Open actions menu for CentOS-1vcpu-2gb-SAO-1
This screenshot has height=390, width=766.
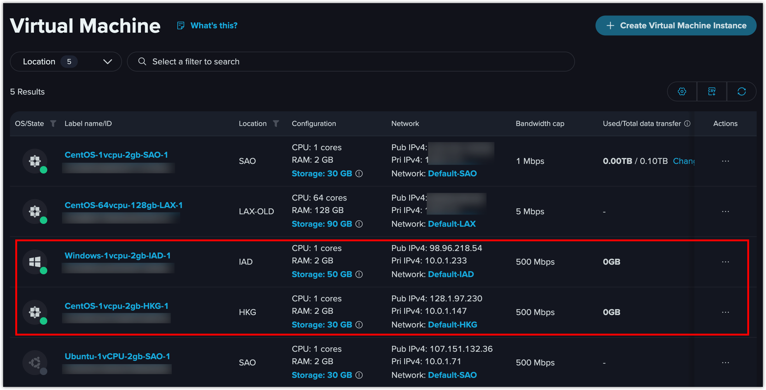(726, 161)
